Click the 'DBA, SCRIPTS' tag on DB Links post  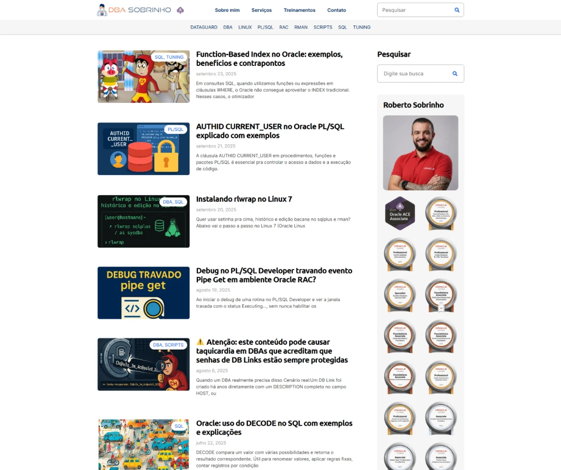click(168, 345)
